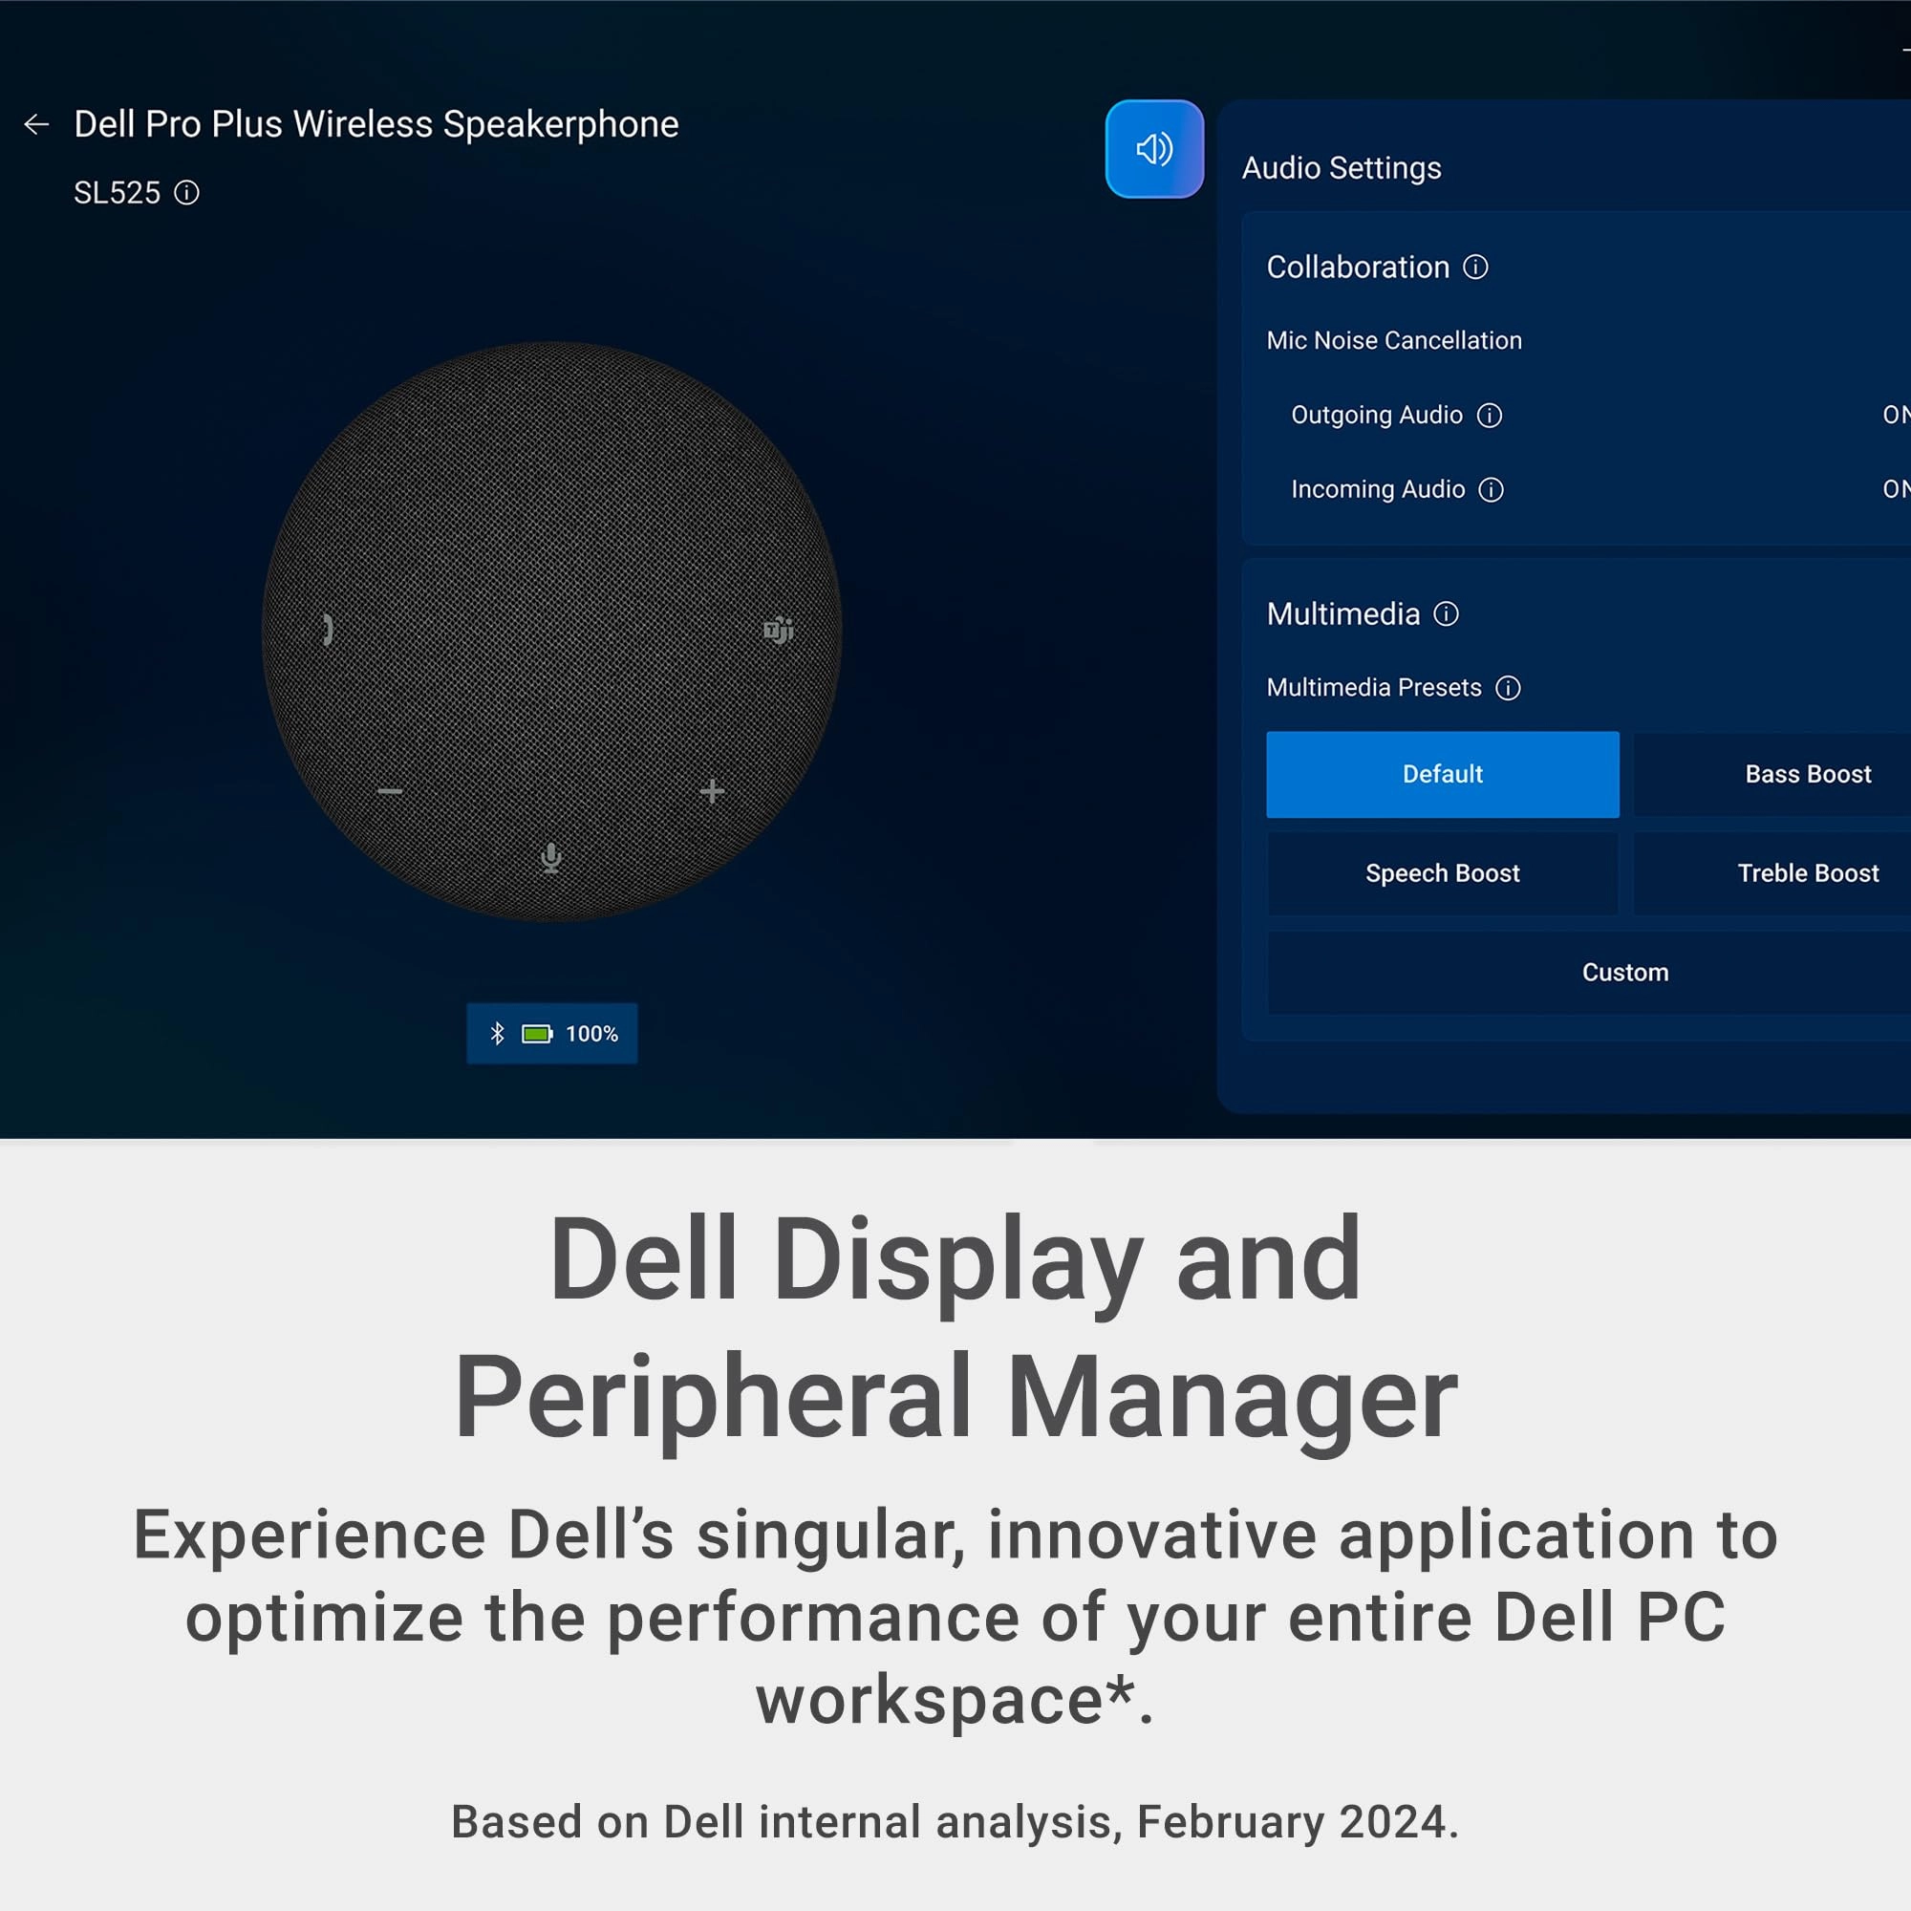The width and height of the screenshot is (1911, 1911).
Task: Show Incoming Audio info tooltip
Action: pos(1491,489)
